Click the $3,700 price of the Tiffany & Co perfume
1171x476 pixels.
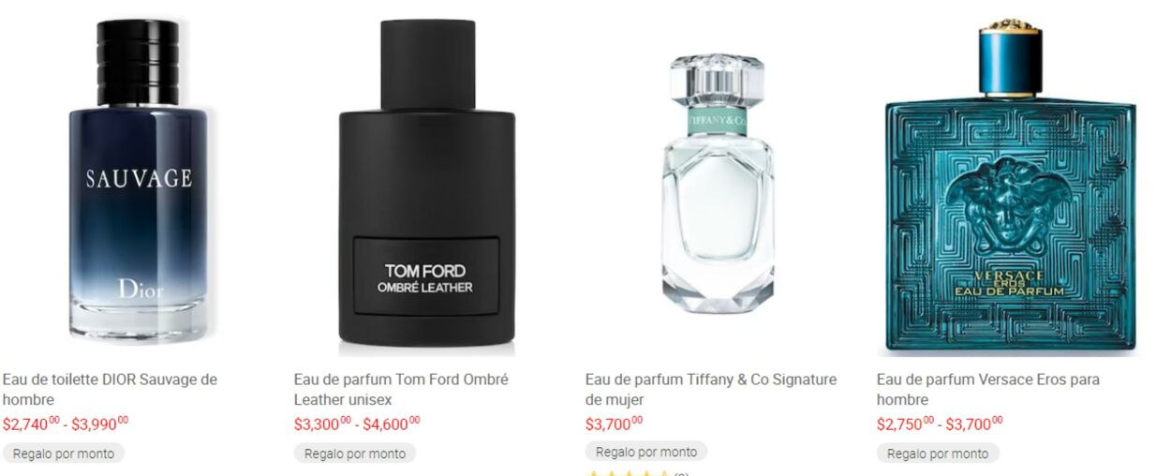coord(614,424)
